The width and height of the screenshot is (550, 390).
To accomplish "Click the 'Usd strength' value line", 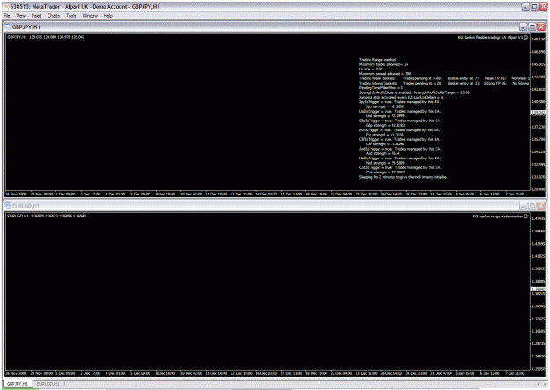I will [385, 116].
